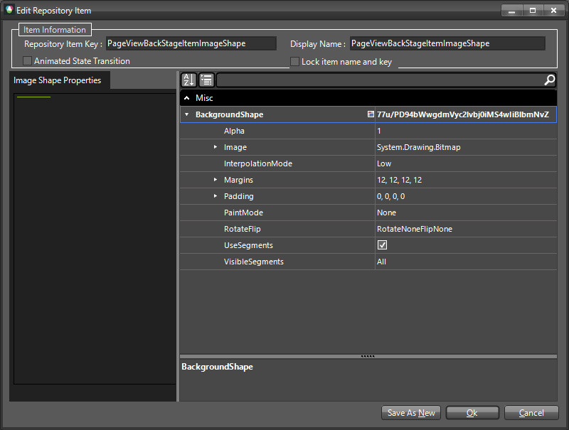Screen dimensions: 569x430
Task: Click the categorized view icon
Action: [x=207, y=80]
